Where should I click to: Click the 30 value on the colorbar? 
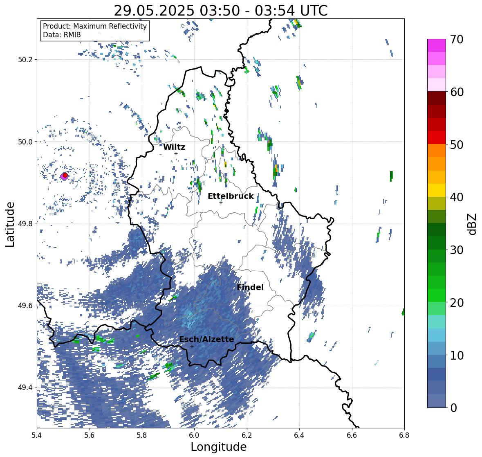(457, 250)
